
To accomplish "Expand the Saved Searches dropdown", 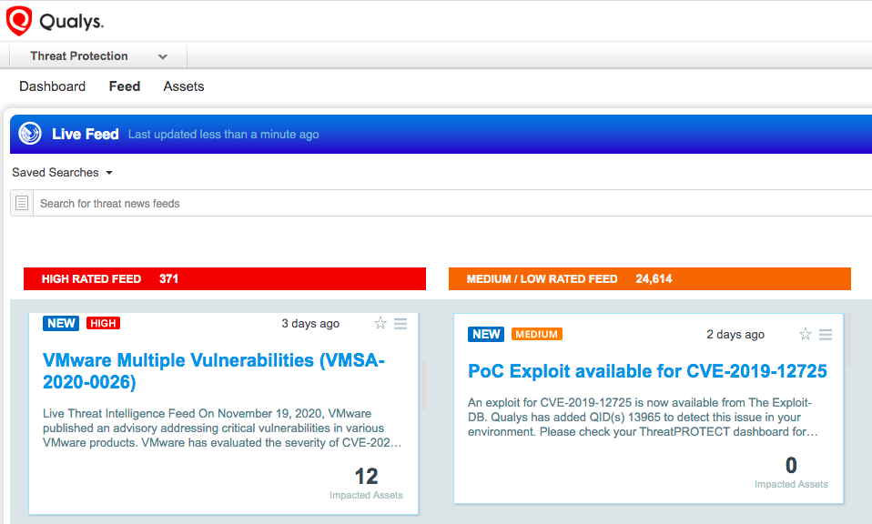I will tap(62, 172).
